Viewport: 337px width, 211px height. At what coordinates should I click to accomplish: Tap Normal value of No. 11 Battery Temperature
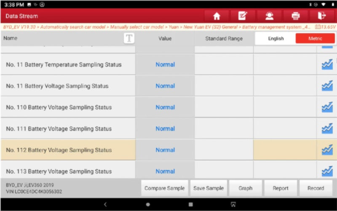tap(165, 64)
